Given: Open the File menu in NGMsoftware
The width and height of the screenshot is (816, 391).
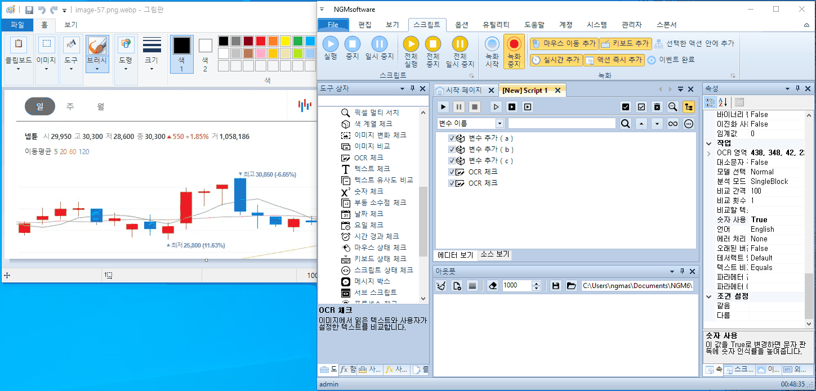Looking at the screenshot, I should (333, 25).
